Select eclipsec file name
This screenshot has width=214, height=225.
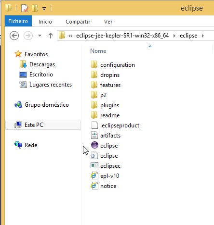coord(110,166)
